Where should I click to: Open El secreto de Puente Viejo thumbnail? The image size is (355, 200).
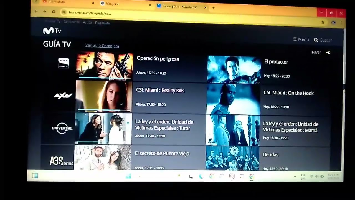coord(102,157)
